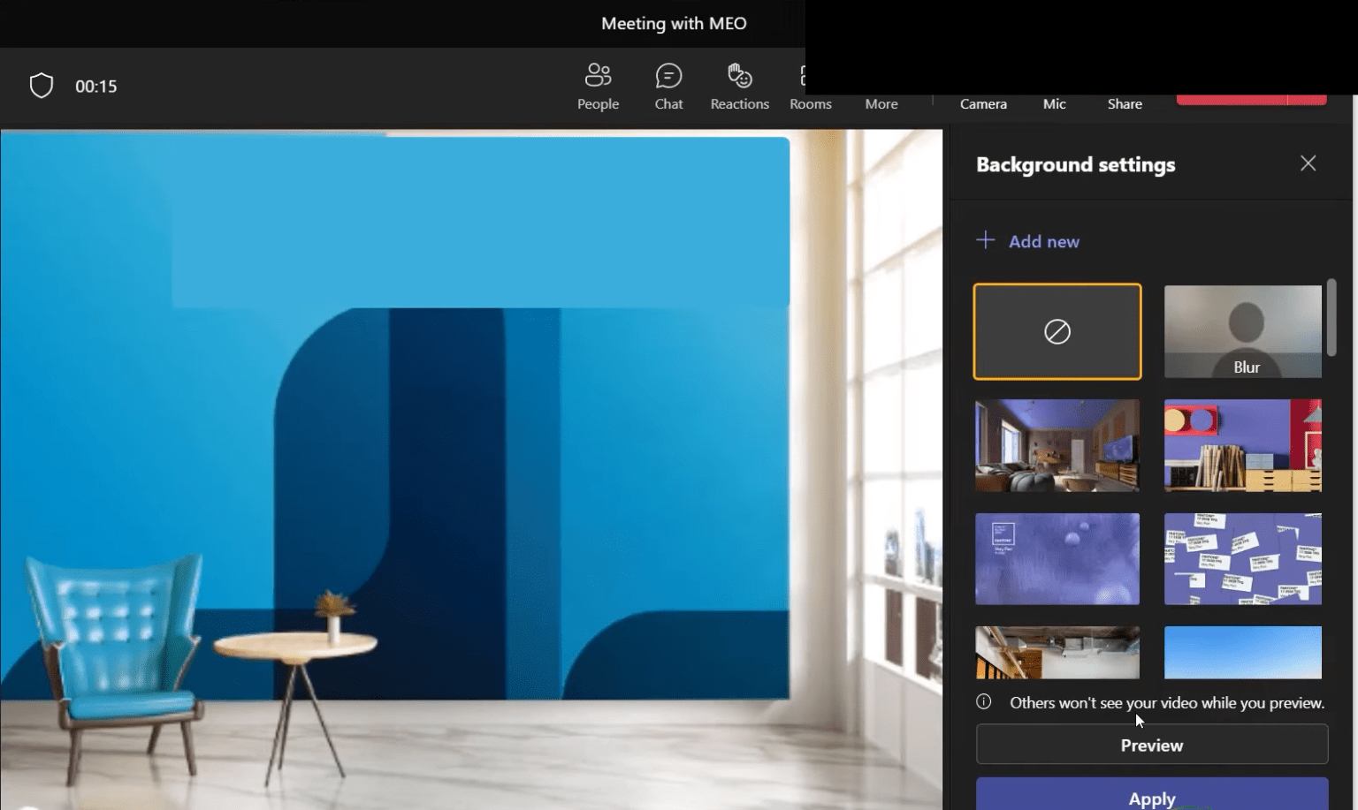Click the Add new link
This screenshot has width=1358, height=810.
[x=1043, y=240]
